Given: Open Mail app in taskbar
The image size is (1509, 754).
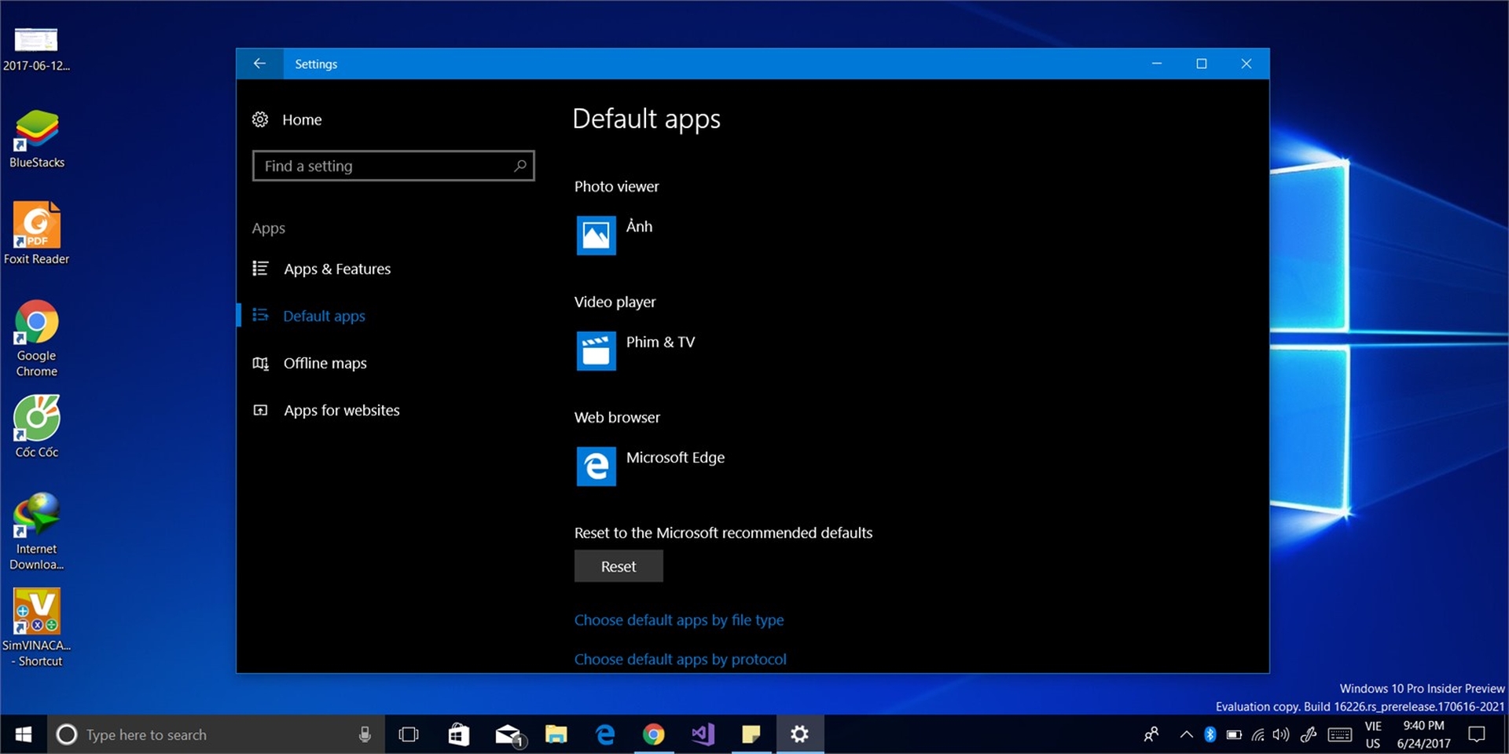Looking at the screenshot, I should pyautogui.click(x=509, y=734).
